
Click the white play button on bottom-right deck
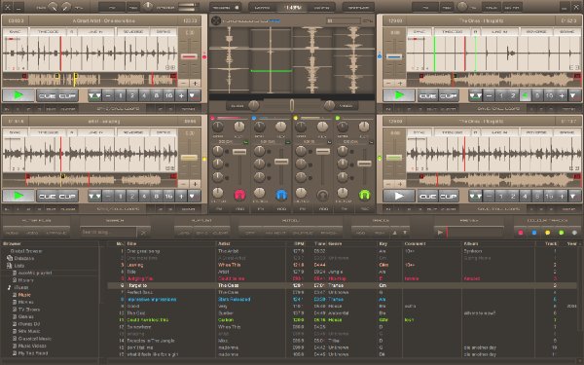pos(399,196)
